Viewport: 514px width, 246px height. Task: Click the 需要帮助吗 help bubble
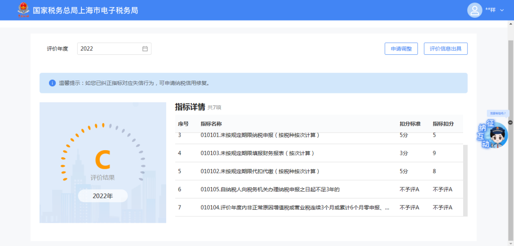pyautogui.click(x=498, y=113)
